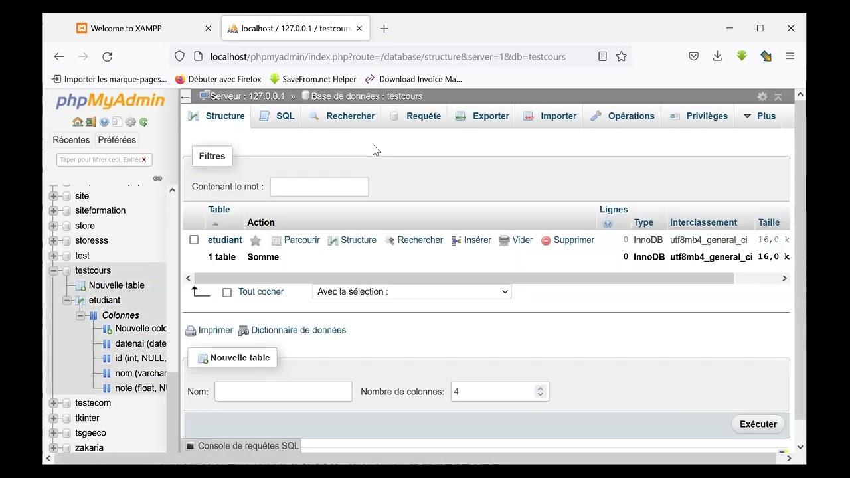Click the Imprimer link
Image resolution: width=850 pixels, height=478 pixels.
(209, 331)
